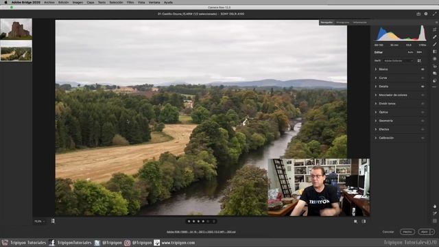This screenshot has width=439, height=247.
Task: Open the navigator panel options menu icon
Action: point(436,23)
